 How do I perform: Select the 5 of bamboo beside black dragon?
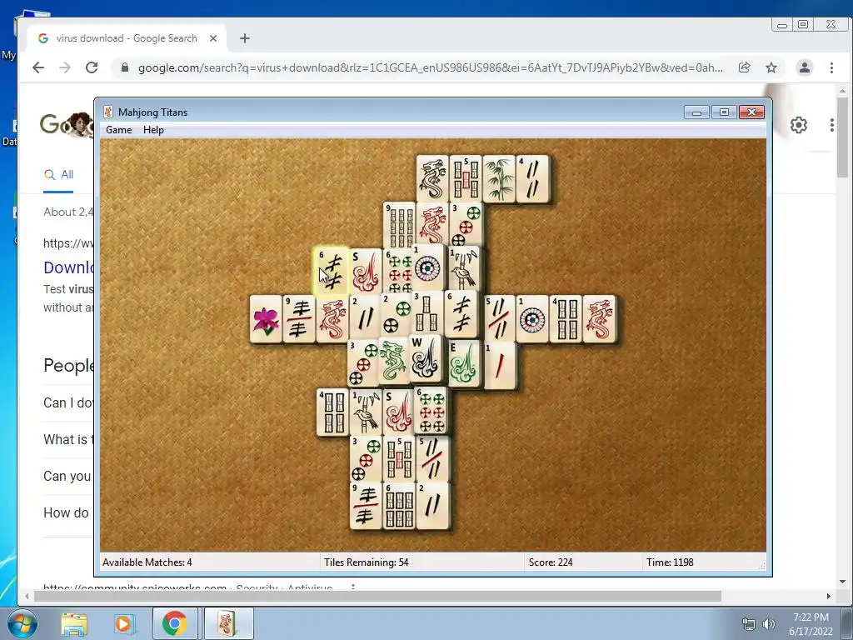(466, 178)
